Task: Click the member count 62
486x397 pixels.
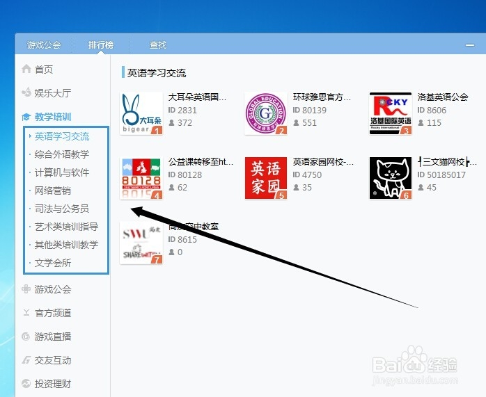Action: (x=182, y=188)
